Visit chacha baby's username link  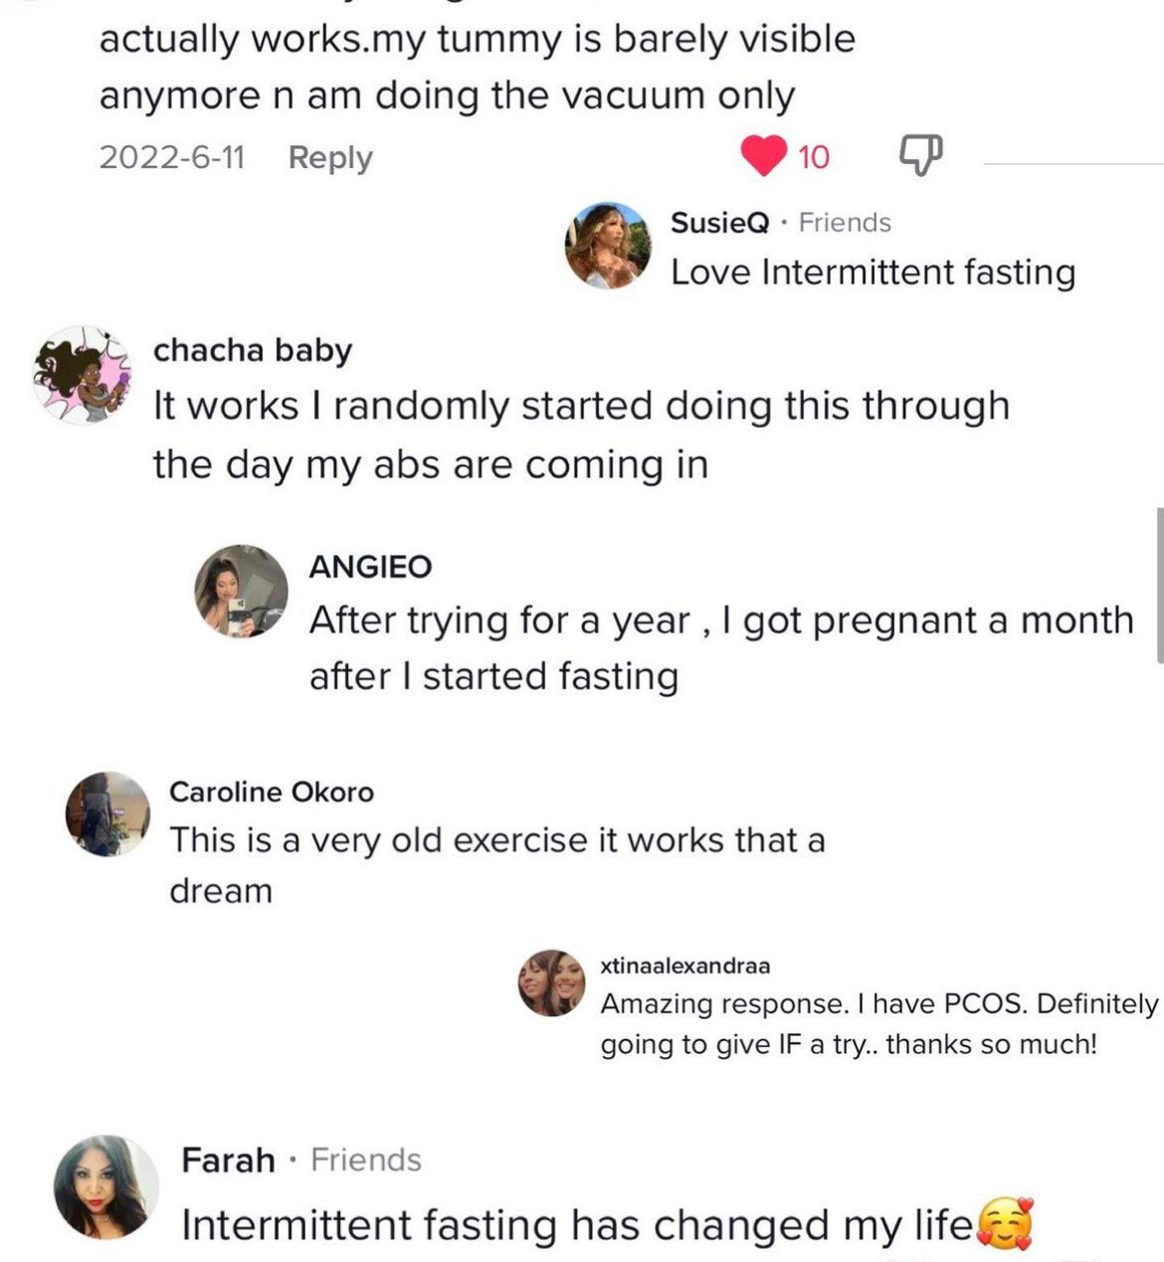point(253,350)
